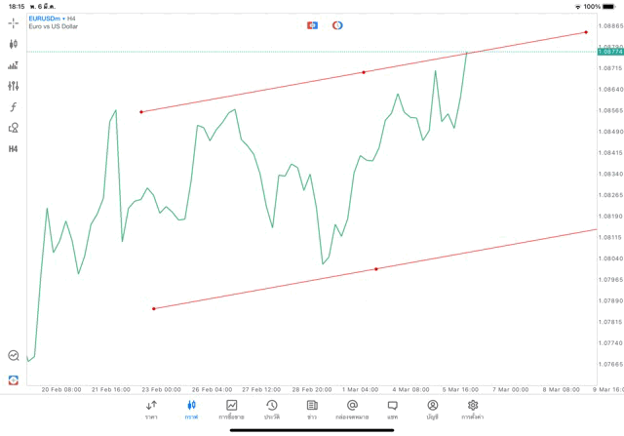Tap the round chart icon at bottom-left

pyautogui.click(x=14, y=356)
